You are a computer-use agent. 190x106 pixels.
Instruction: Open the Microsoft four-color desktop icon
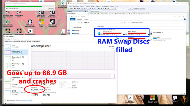tap(41, 21)
